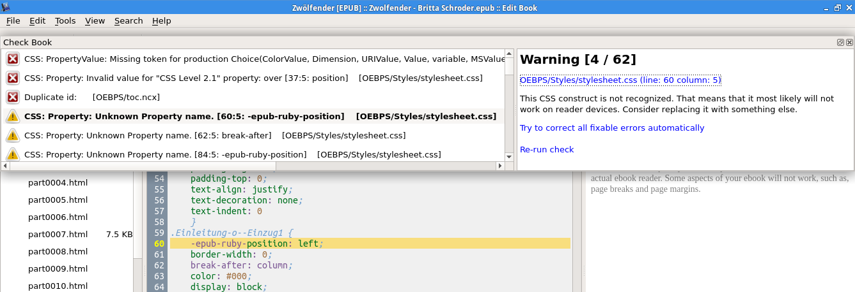
Task: Click the error list horizontal scroll-right arrow
Action: click(500, 166)
